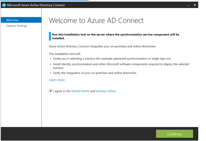Click 'This installation tool will:' text
Viewport: 206px width, 141px height.
[x=65, y=54]
